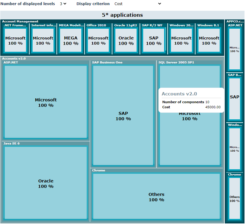
Task: Click the Others tile under Chrome in Accounts v2.0
Action: [156, 197]
